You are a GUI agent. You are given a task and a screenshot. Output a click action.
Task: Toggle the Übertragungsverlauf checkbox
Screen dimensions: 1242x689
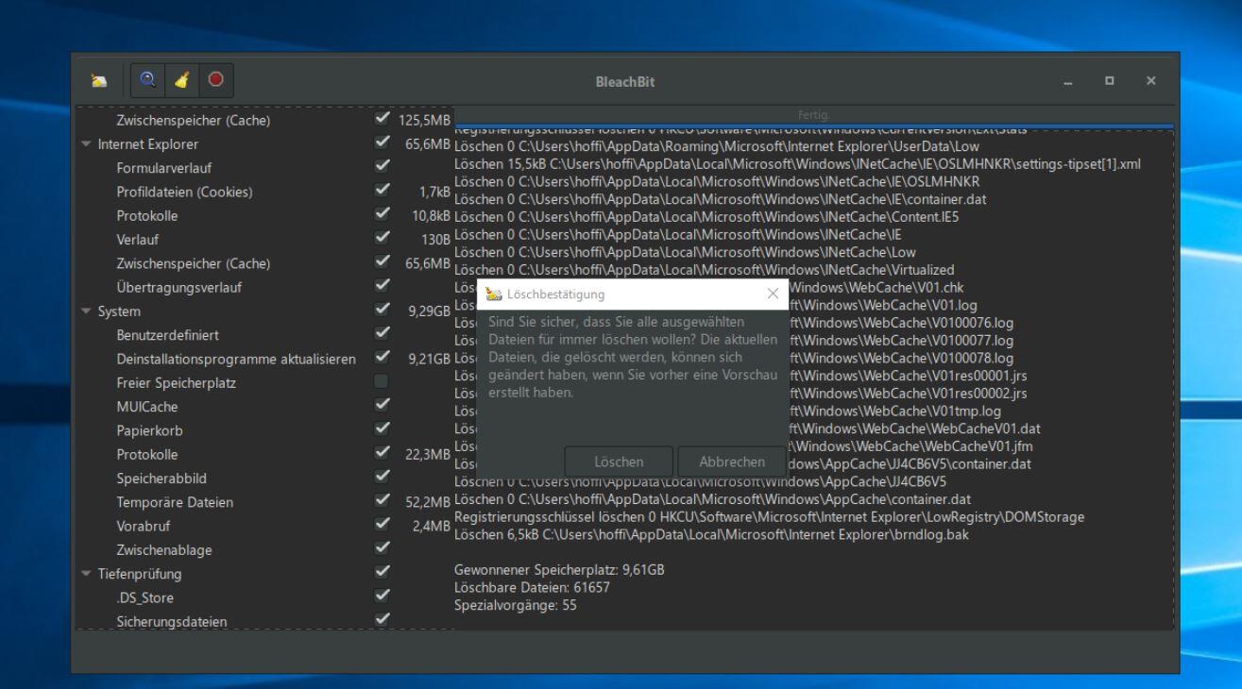click(x=381, y=287)
